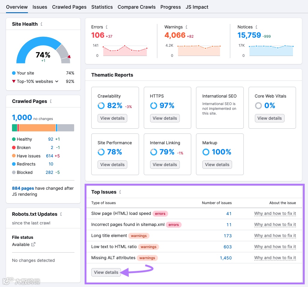Click the Top Issues info icon
The height and width of the screenshot is (287, 308).
pos(120,192)
